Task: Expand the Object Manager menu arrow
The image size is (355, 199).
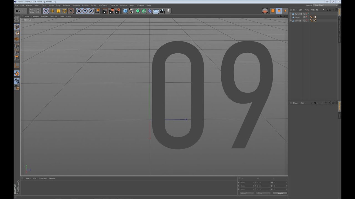Action: pos(323,10)
